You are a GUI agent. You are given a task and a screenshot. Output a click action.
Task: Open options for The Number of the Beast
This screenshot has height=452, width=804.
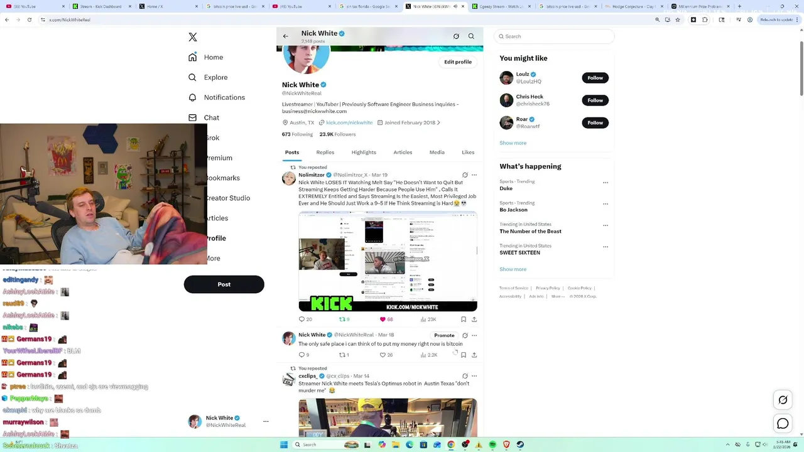[606, 225]
